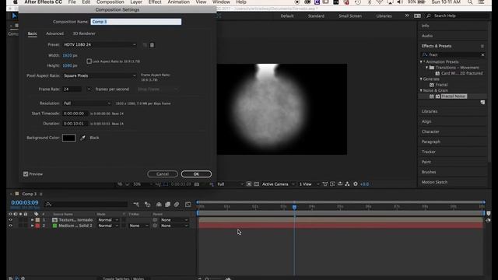498x280 pixels.
Task: Open the Comp 3 timeline panel menu
Action: tap(41, 194)
